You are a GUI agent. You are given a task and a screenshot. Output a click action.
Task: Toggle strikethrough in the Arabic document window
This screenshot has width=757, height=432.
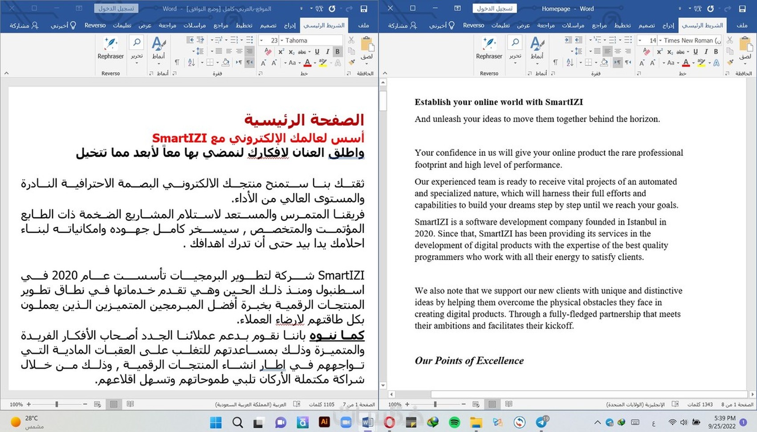click(x=302, y=52)
